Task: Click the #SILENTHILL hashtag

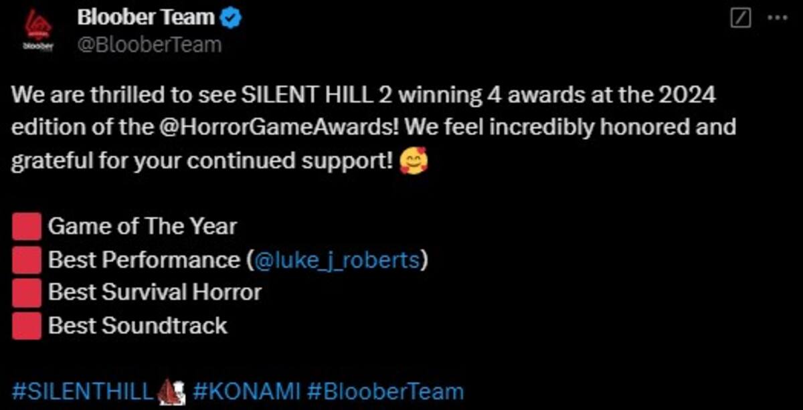Action: 82,391
